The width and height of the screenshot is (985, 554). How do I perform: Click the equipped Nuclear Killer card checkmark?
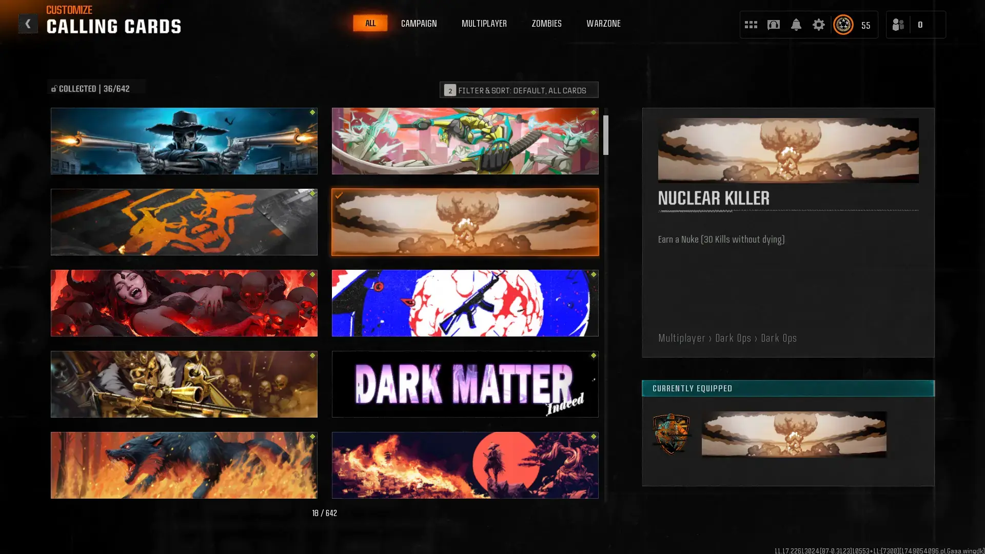pyautogui.click(x=339, y=195)
